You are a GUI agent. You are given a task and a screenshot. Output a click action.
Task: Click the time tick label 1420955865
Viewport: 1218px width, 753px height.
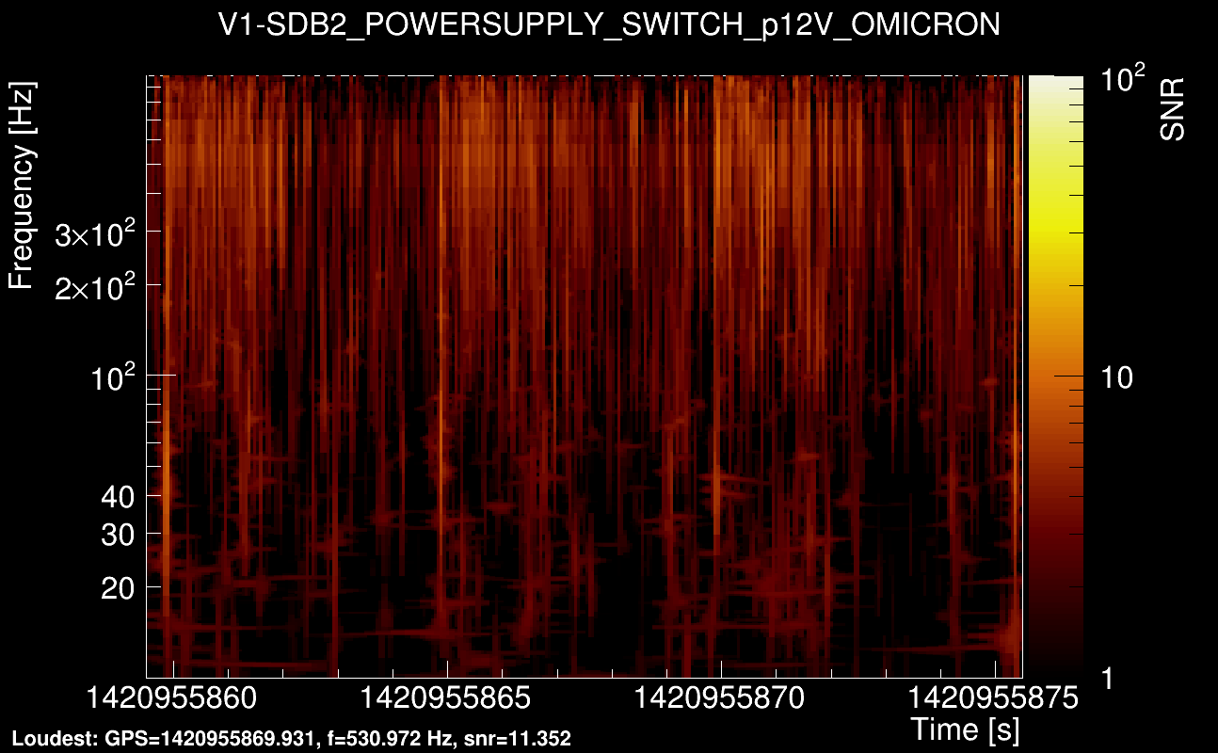point(447,700)
